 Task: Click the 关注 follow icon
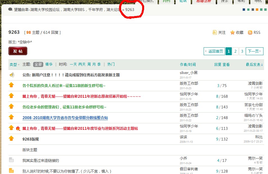[x=215, y=33]
